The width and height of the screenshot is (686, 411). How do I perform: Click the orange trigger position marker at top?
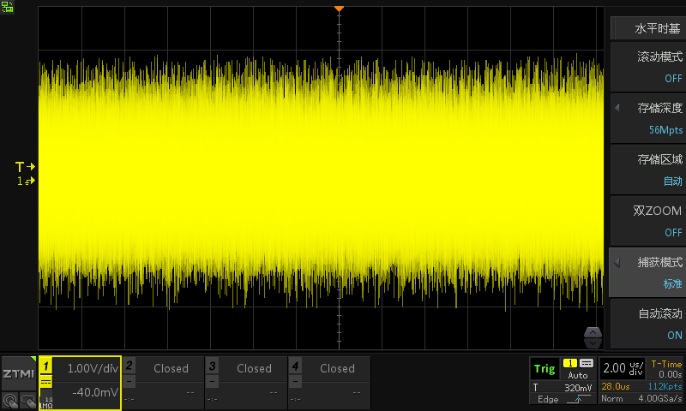[x=339, y=9]
